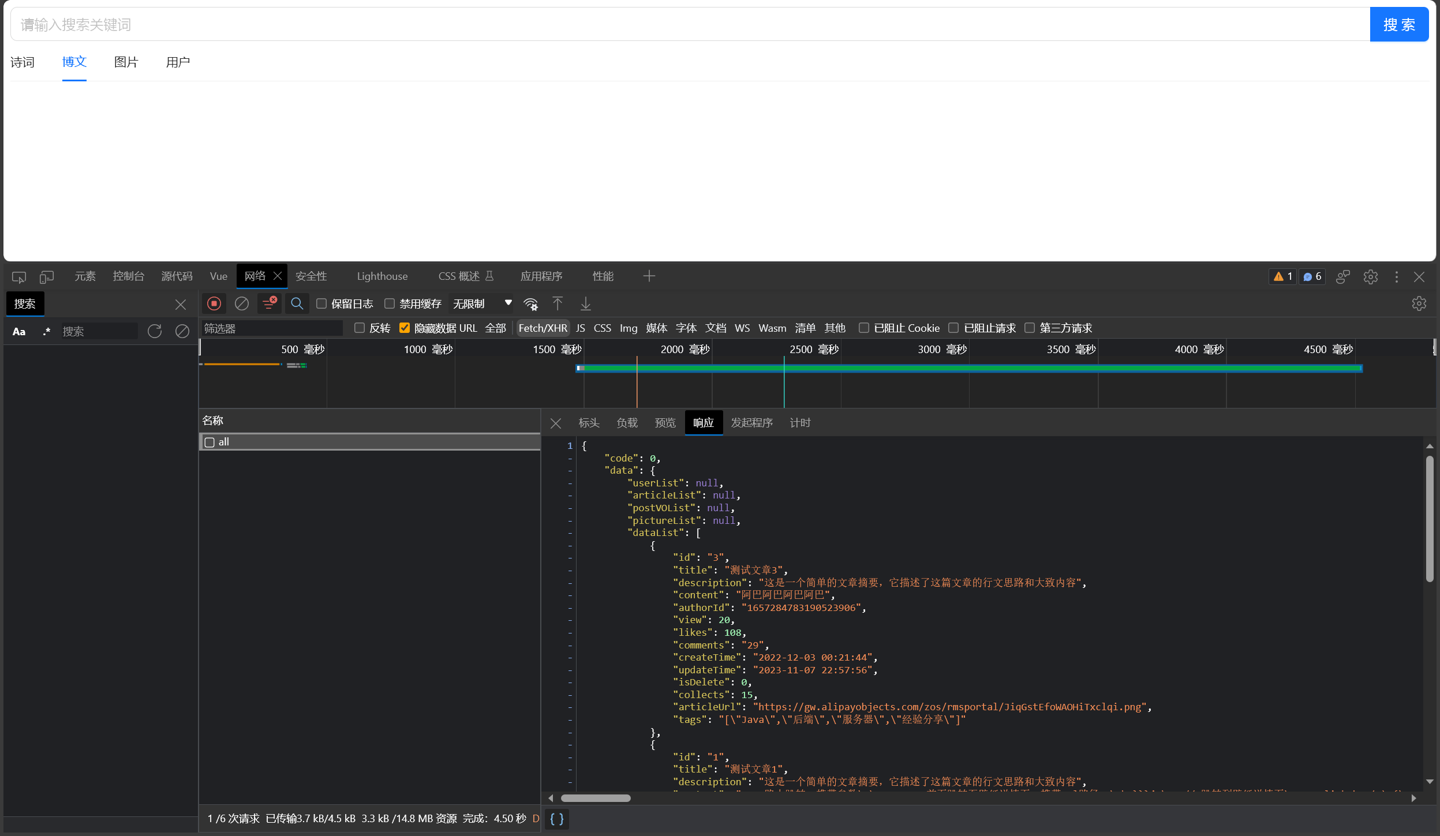1440x836 pixels.
Task: Check the 反转 filter checkbox
Action: [360, 328]
